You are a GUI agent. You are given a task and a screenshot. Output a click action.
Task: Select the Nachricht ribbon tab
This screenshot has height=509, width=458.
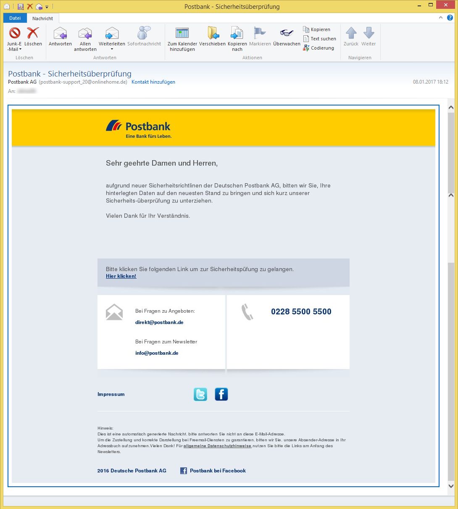point(43,18)
